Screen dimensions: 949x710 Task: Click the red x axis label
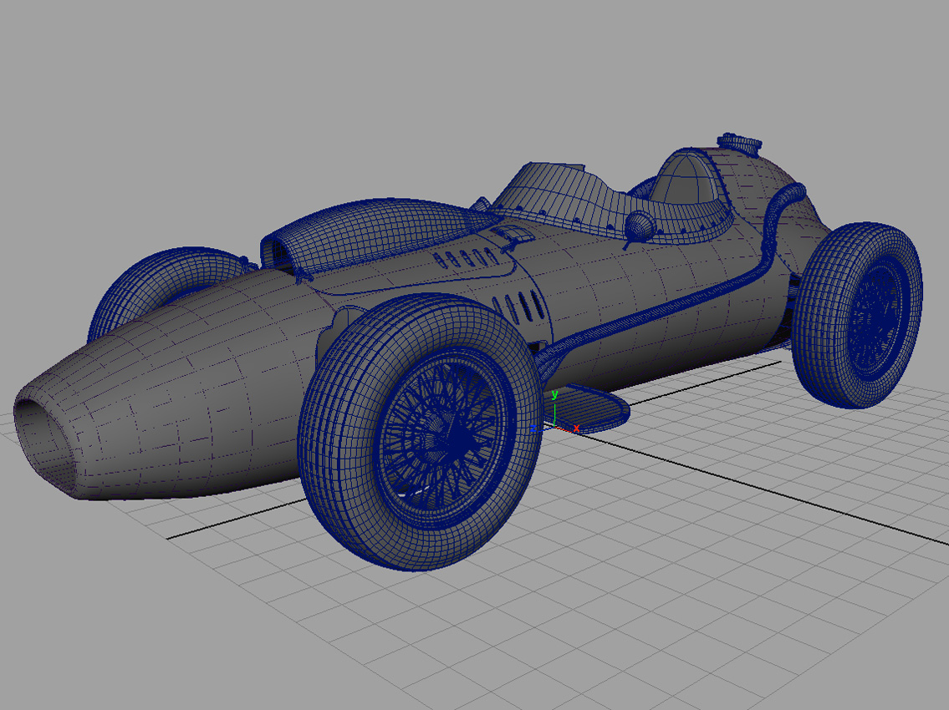576,429
